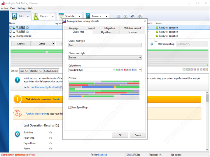Open the Statistics (C:) tab

[x=36, y=71]
